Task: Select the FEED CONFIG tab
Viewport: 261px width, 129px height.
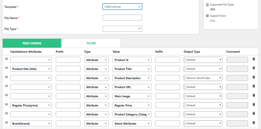Action: click(x=32, y=43)
